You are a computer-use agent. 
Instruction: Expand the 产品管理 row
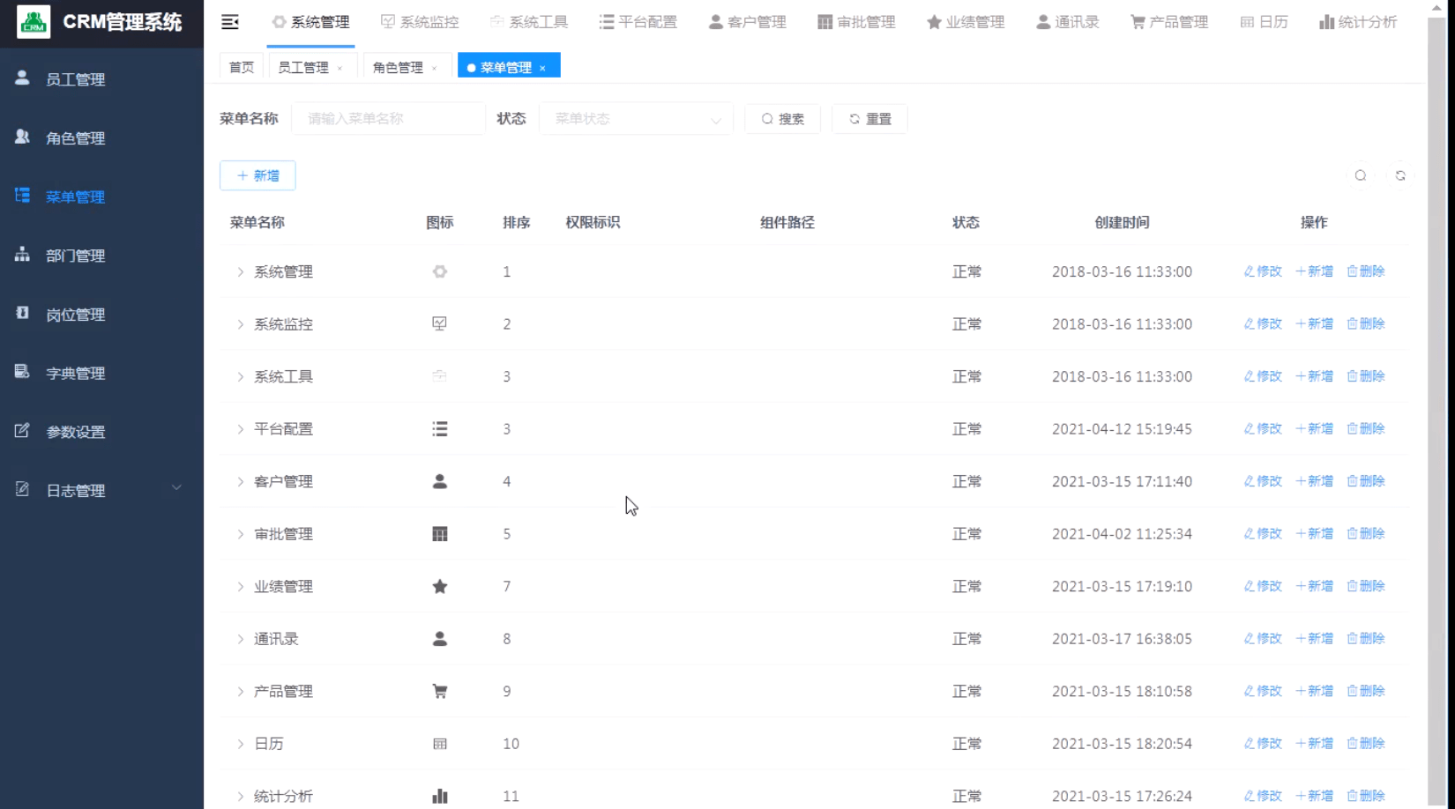(x=240, y=691)
